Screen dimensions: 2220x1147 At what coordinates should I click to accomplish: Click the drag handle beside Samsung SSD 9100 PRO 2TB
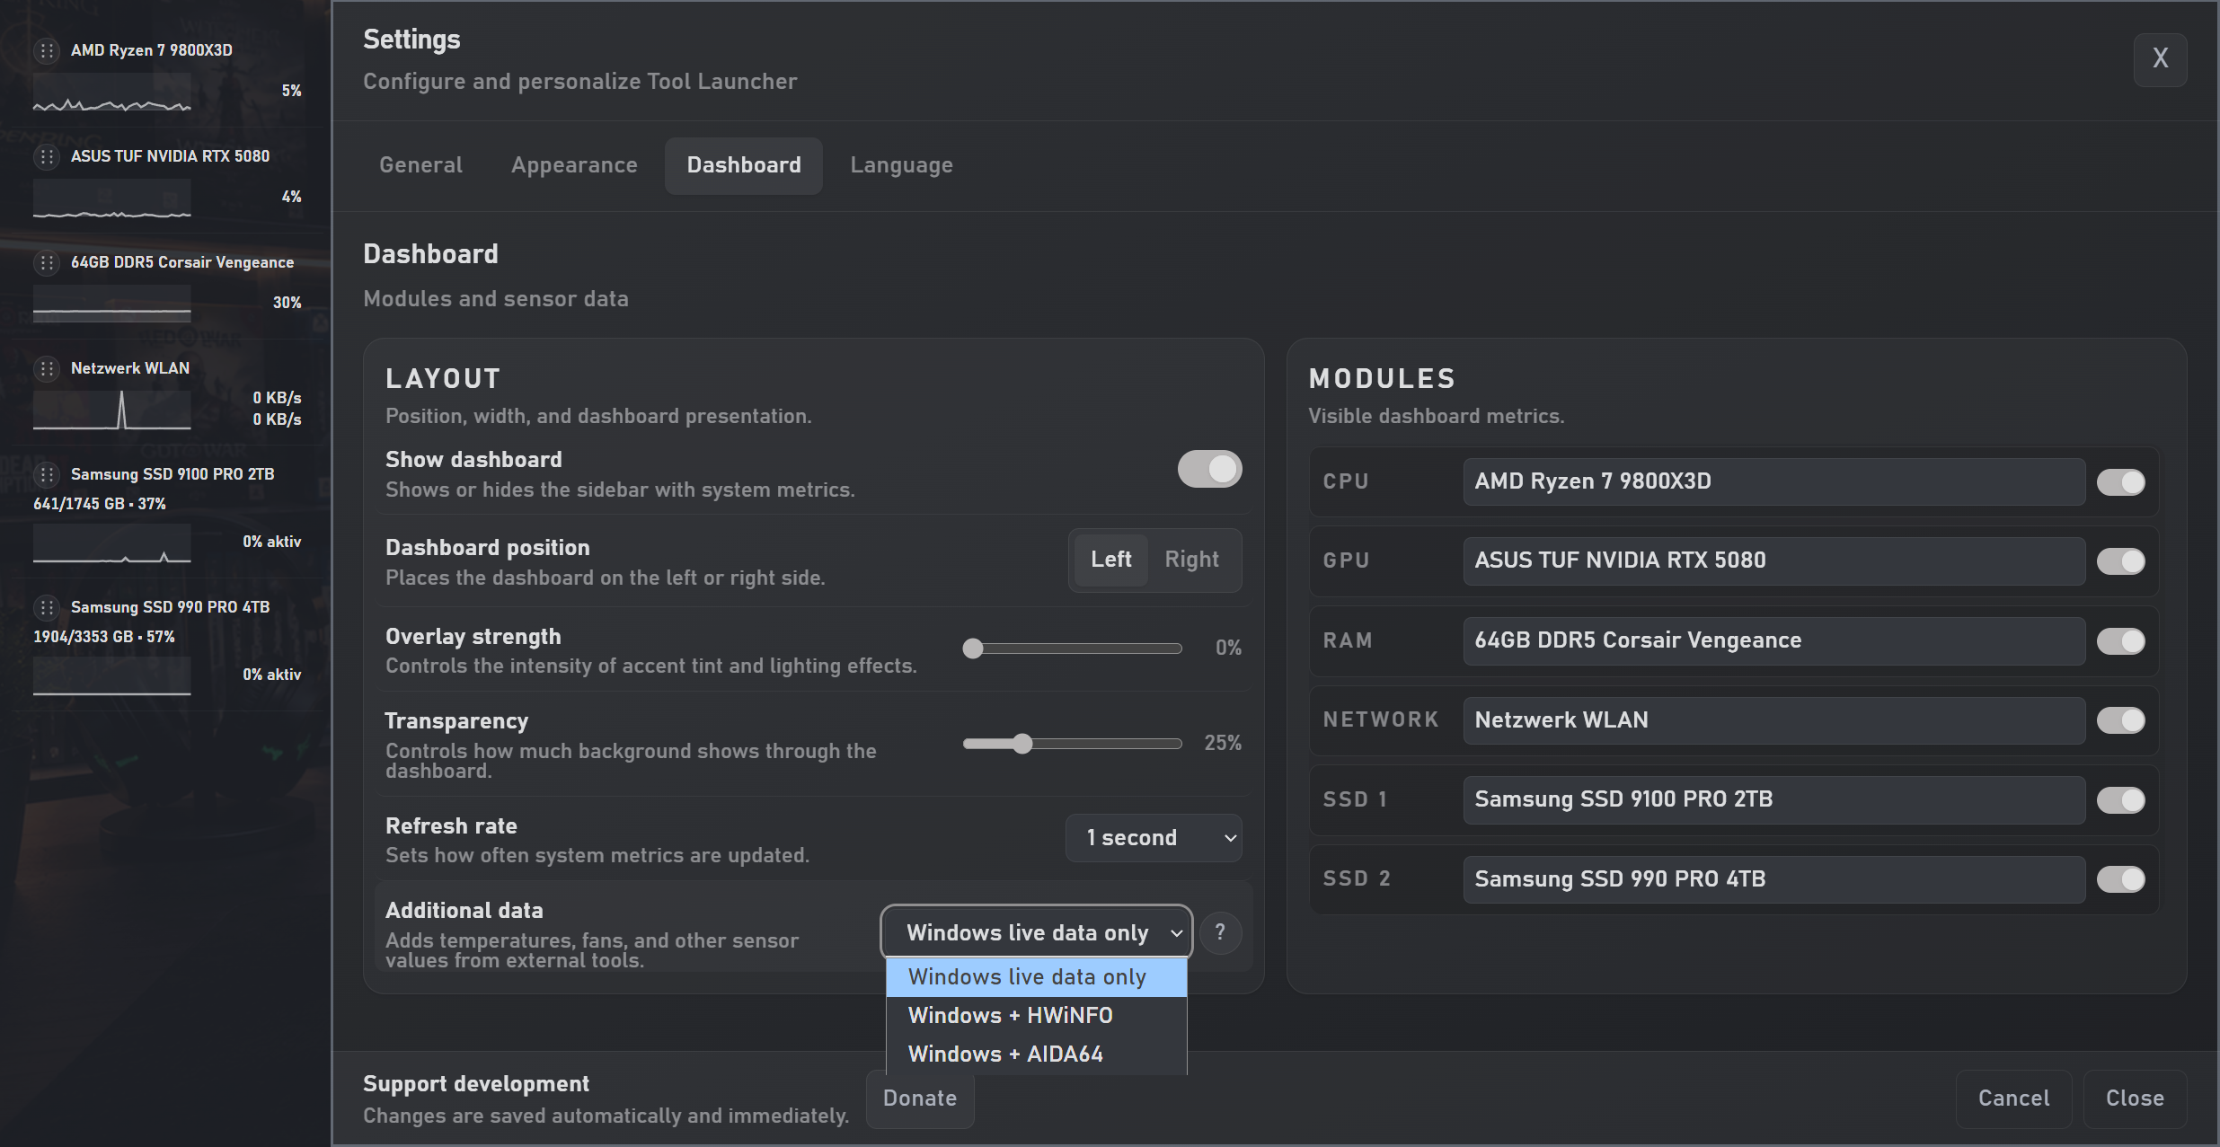coord(47,474)
